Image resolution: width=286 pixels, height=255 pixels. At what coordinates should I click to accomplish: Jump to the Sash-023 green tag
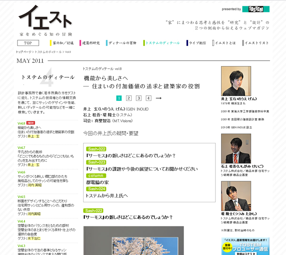point(96,163)
